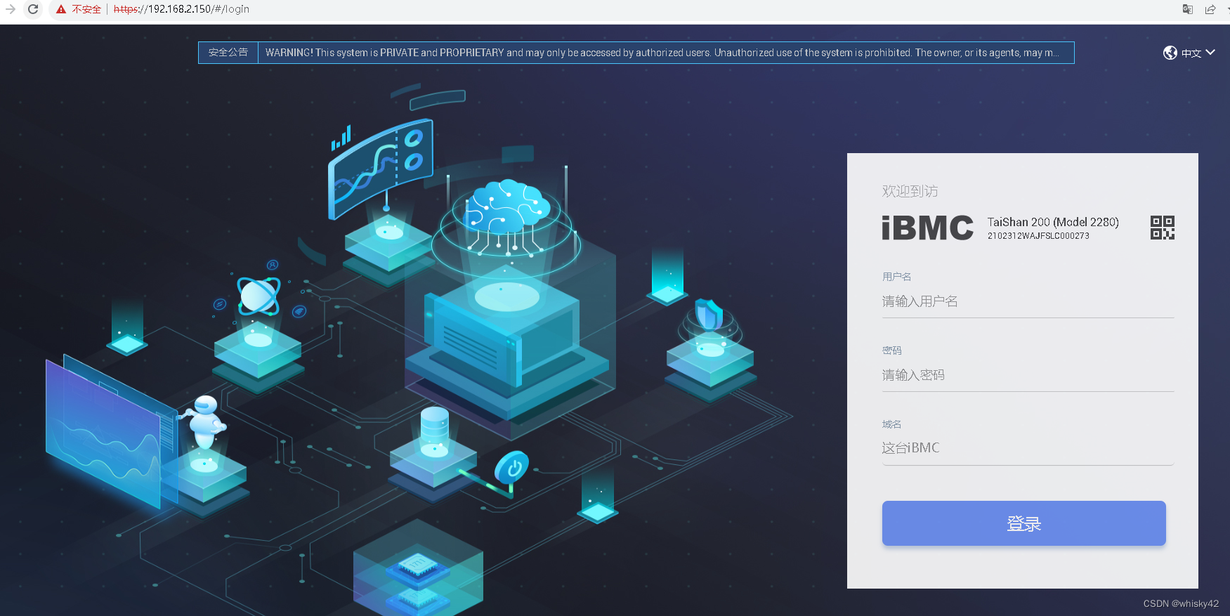
Task: Click serial number 2102312WAJFSLC000273
Action: pyautogui.click(x=1038, y=236)
